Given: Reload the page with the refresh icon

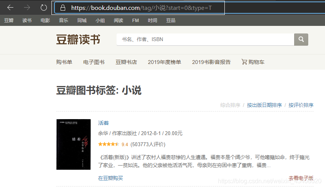Looking at the screenshot, I should coord(43,8).
